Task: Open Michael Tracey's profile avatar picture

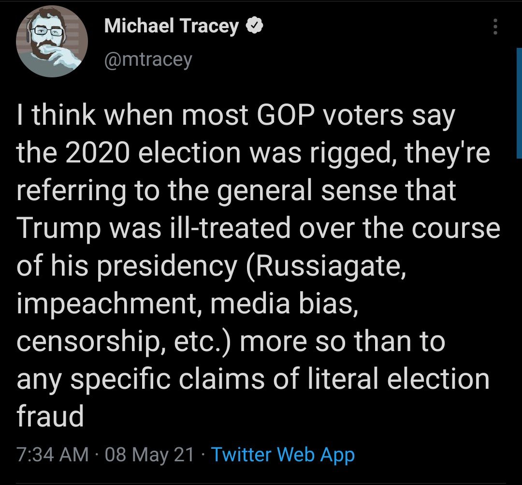Action: coord(52,42)
